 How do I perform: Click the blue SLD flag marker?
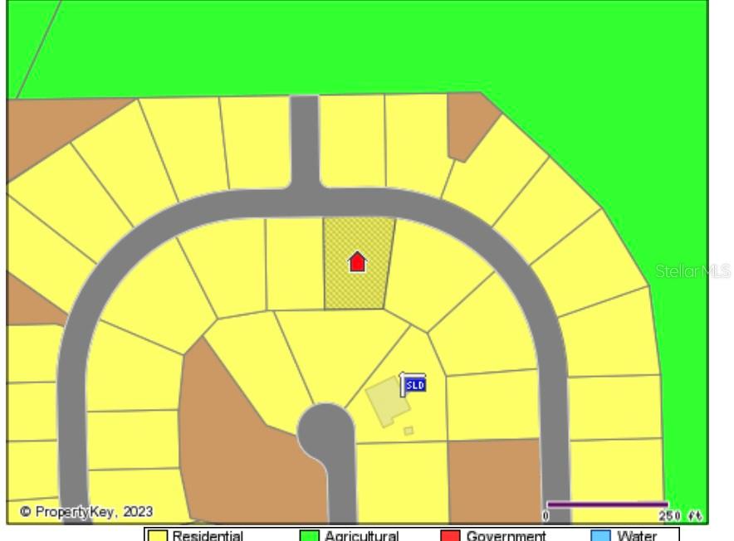click(414, 385)
